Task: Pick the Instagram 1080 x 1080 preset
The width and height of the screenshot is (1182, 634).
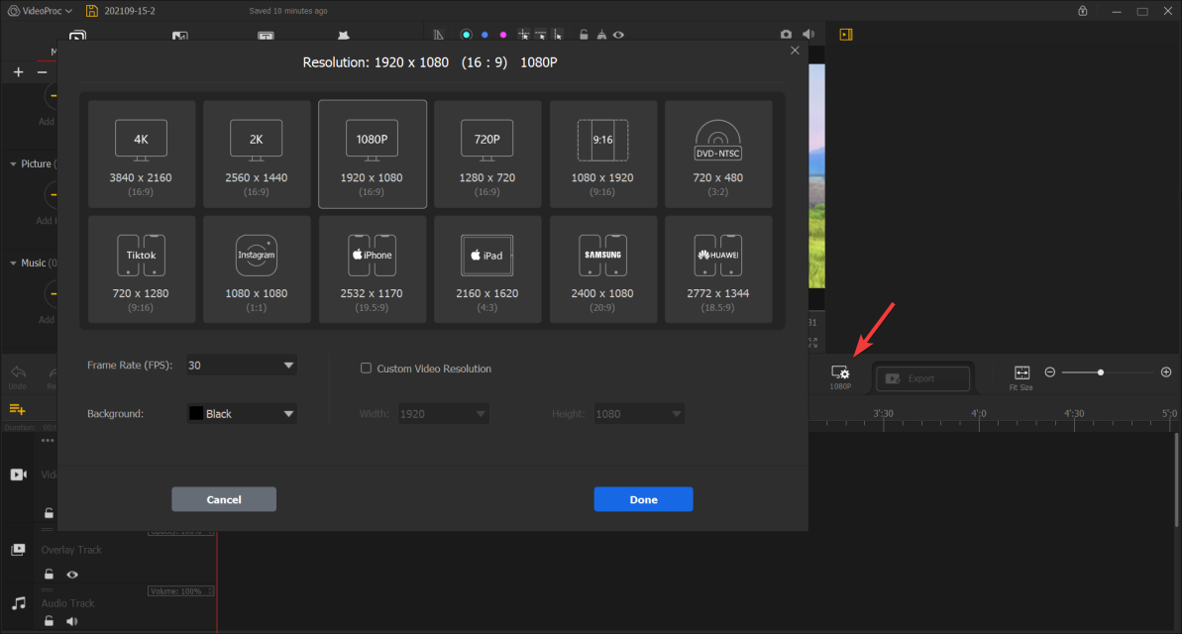Action: pyautogui.click(x=257, y=269)
